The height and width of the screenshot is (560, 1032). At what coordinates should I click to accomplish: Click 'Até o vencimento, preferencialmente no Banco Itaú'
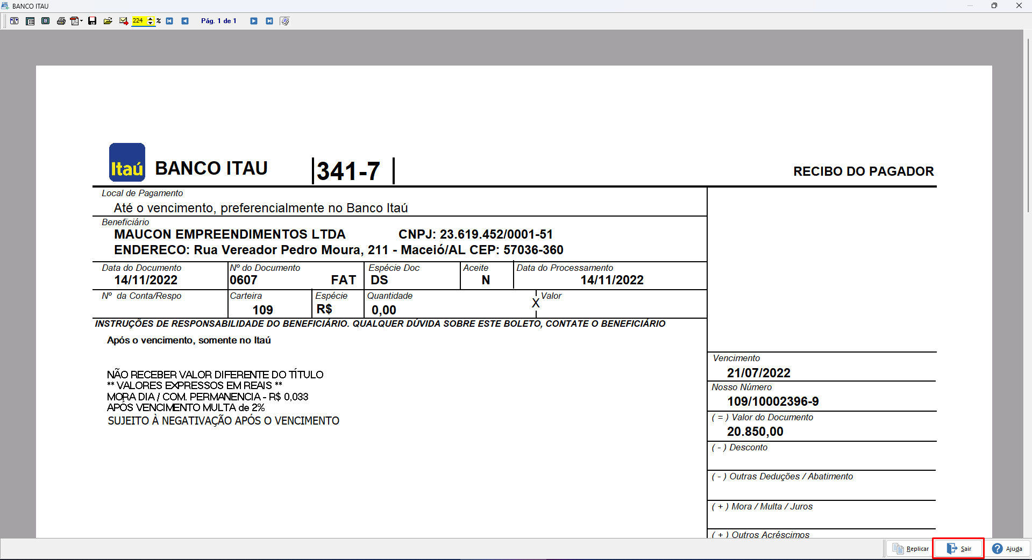coord(261,208)
